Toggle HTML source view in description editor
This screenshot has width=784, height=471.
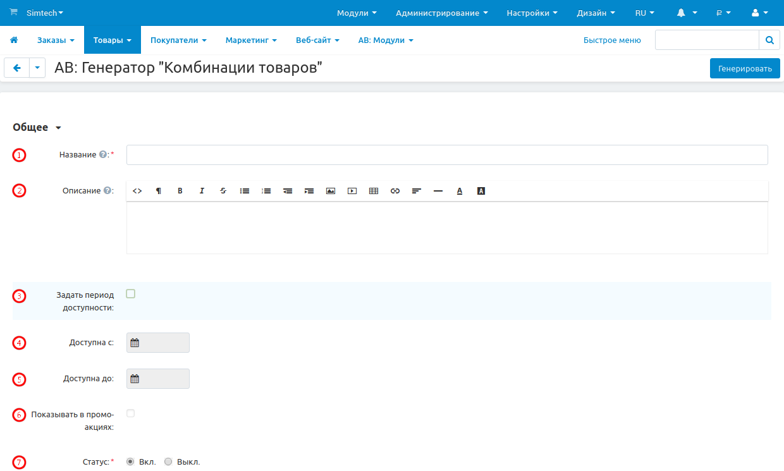click(137, 191)
